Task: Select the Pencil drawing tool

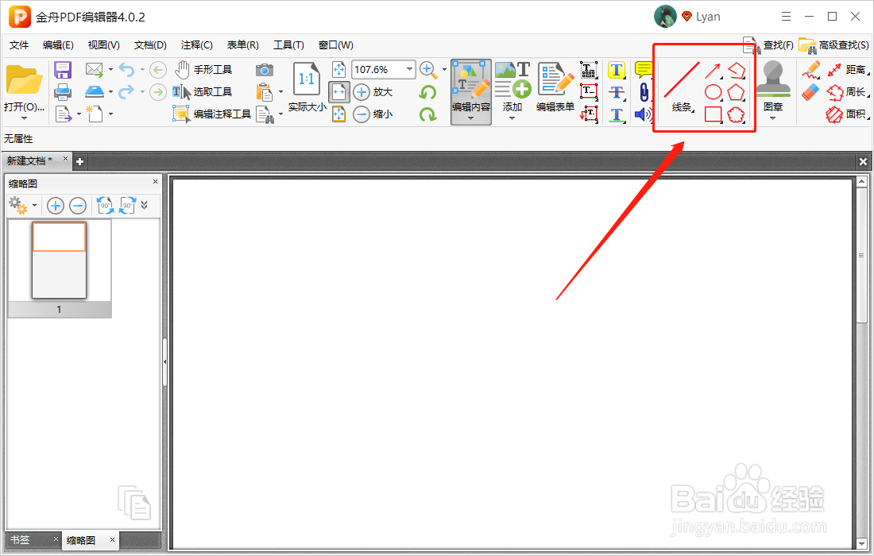Action: [811, 70]
